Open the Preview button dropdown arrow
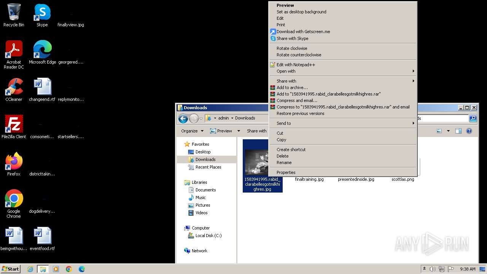Screen dimensions: 487x274 [239, 131]
